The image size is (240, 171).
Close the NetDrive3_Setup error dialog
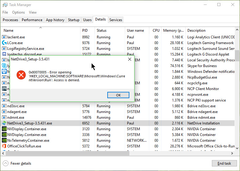(130, 59)
